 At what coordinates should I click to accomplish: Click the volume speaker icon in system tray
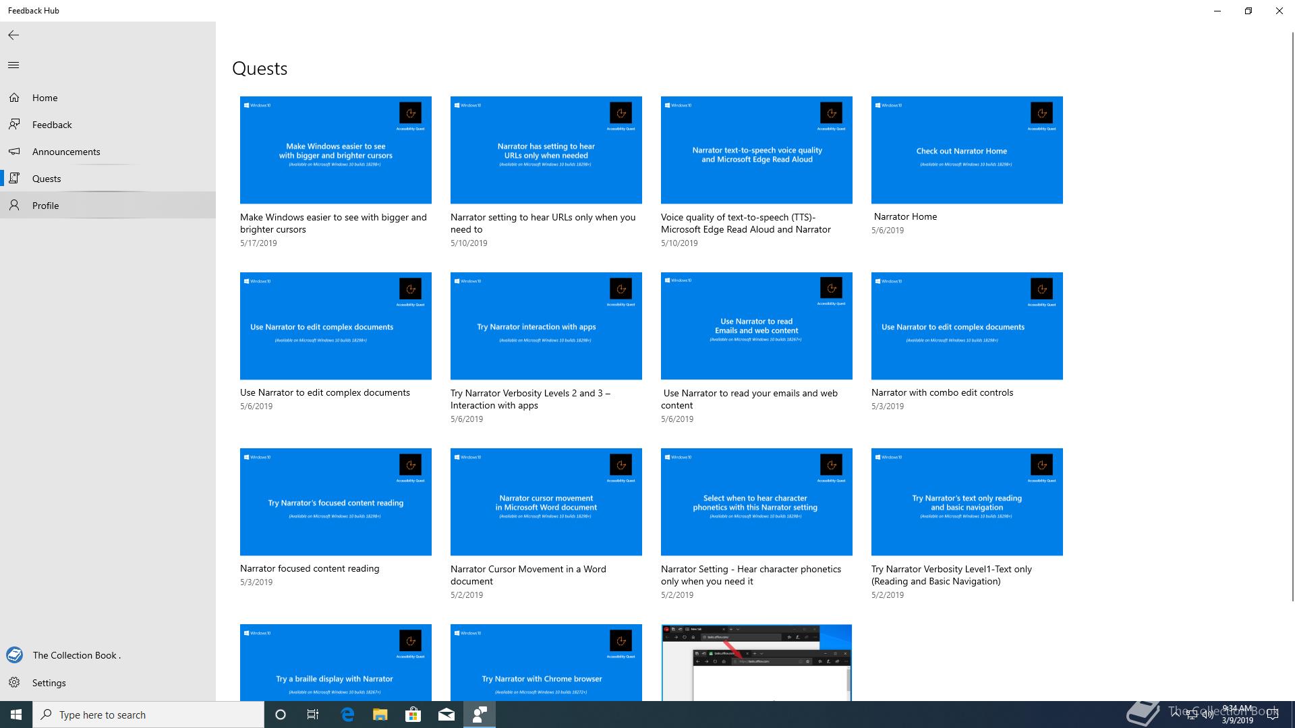[1207, 715]
